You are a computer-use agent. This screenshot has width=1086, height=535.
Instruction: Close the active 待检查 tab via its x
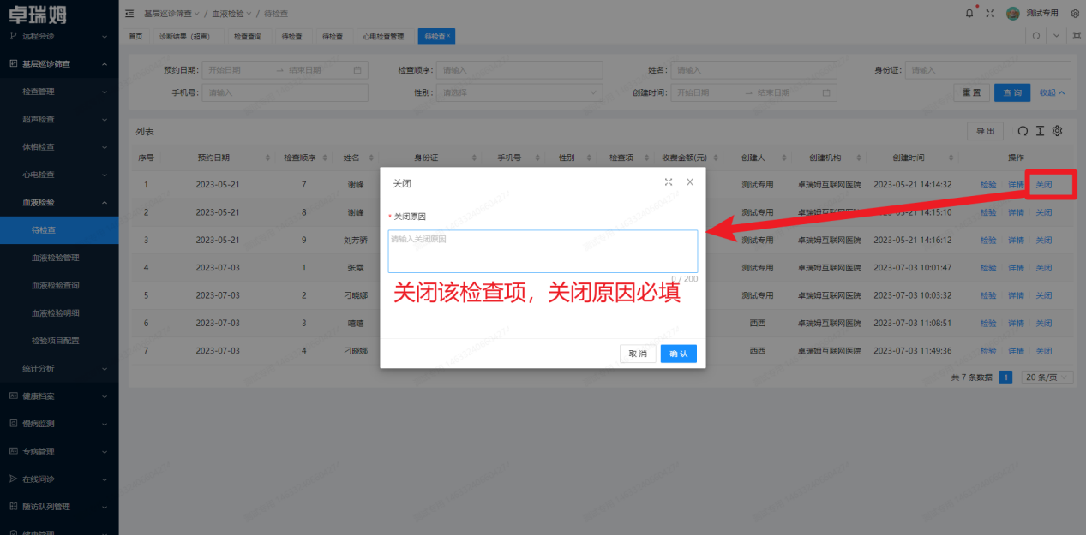(449, 36)
